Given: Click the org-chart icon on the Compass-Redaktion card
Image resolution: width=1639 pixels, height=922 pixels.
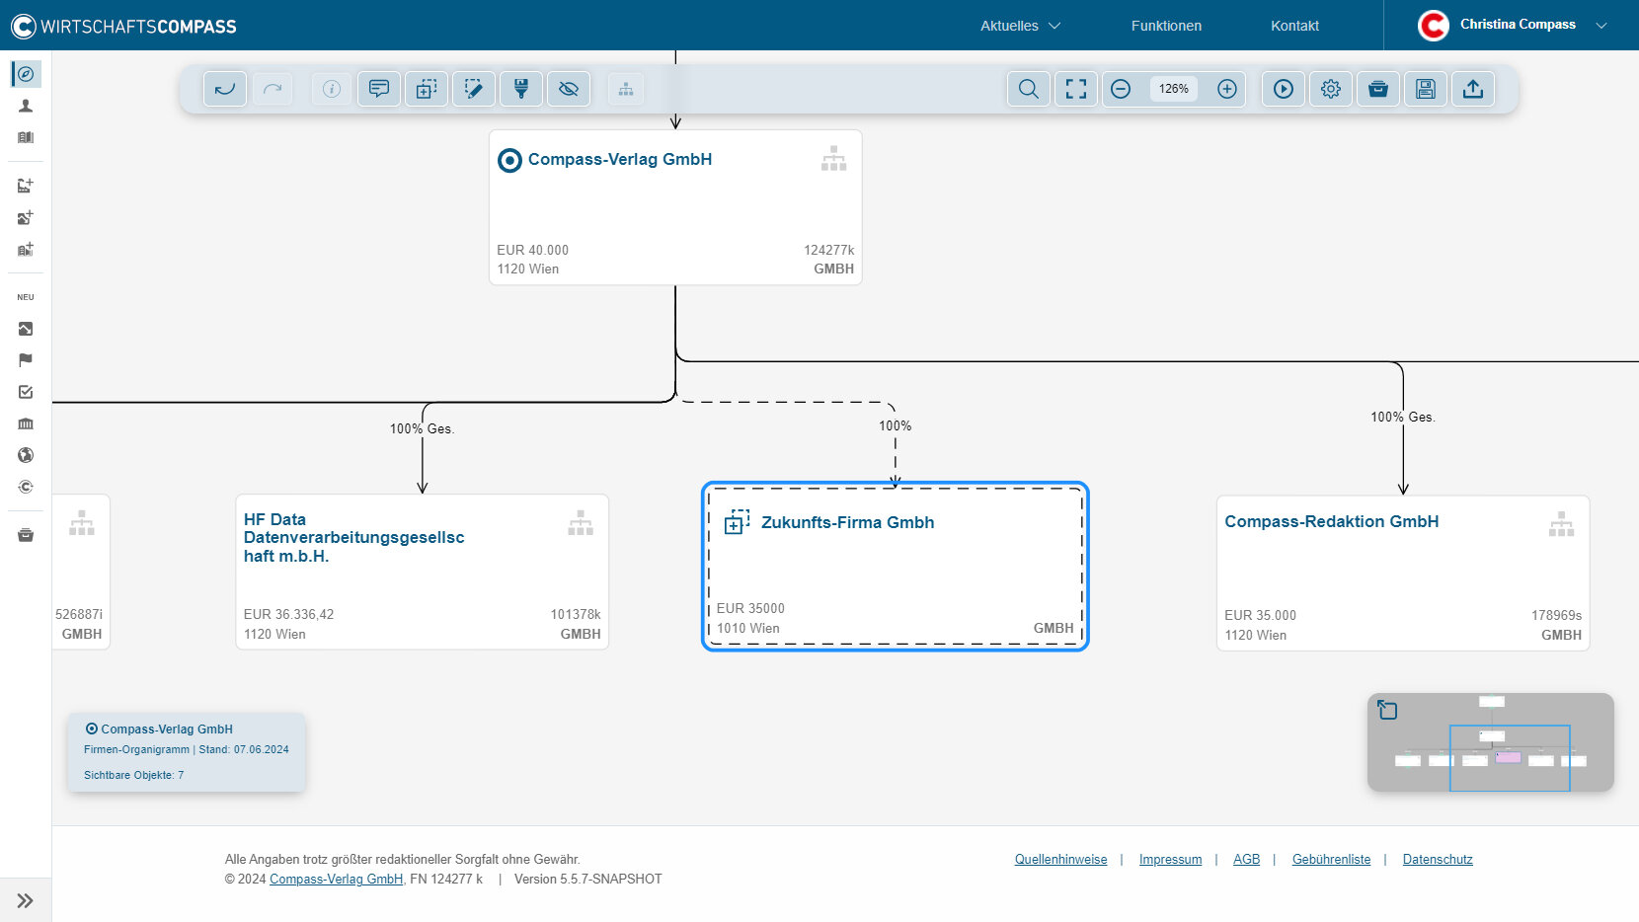Looking at the screenshot, I should click(x=1562, y=524).
